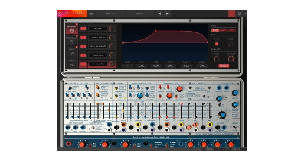
Task: Flip the Complex Oscillator polarity switch
Action: 160,96
